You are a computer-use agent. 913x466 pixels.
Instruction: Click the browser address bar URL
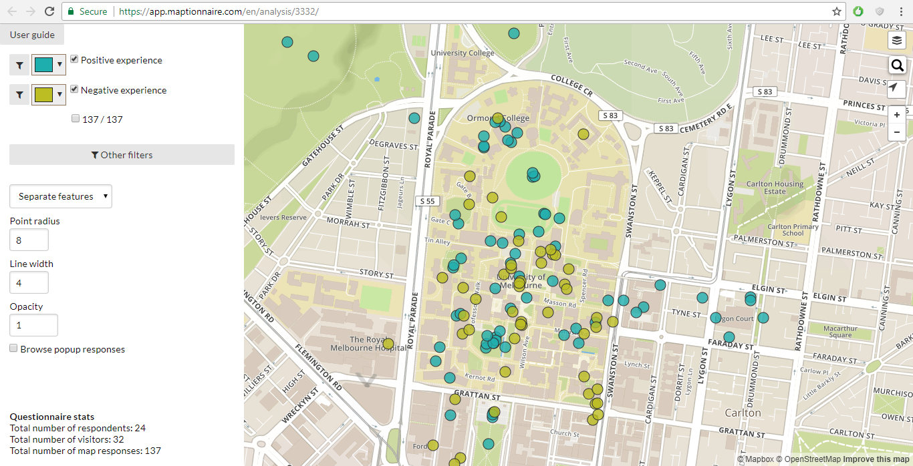219,11
